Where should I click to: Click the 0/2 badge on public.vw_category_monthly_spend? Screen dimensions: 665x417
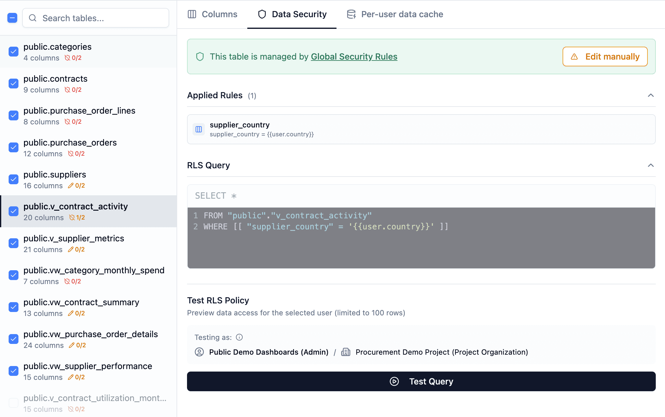click(73, 281)
